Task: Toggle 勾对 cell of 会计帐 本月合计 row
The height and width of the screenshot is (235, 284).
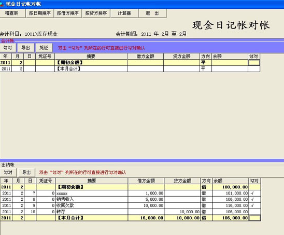Action: click(254, 69)
